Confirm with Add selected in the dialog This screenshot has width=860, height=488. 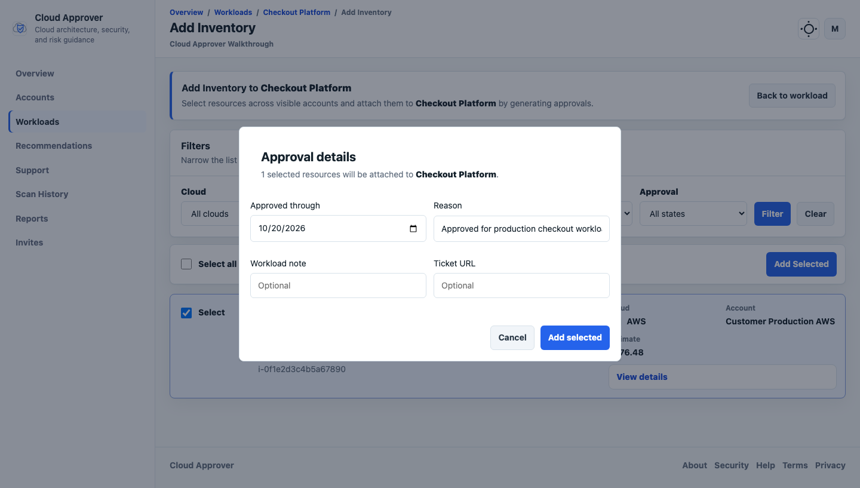coord(575,337)
